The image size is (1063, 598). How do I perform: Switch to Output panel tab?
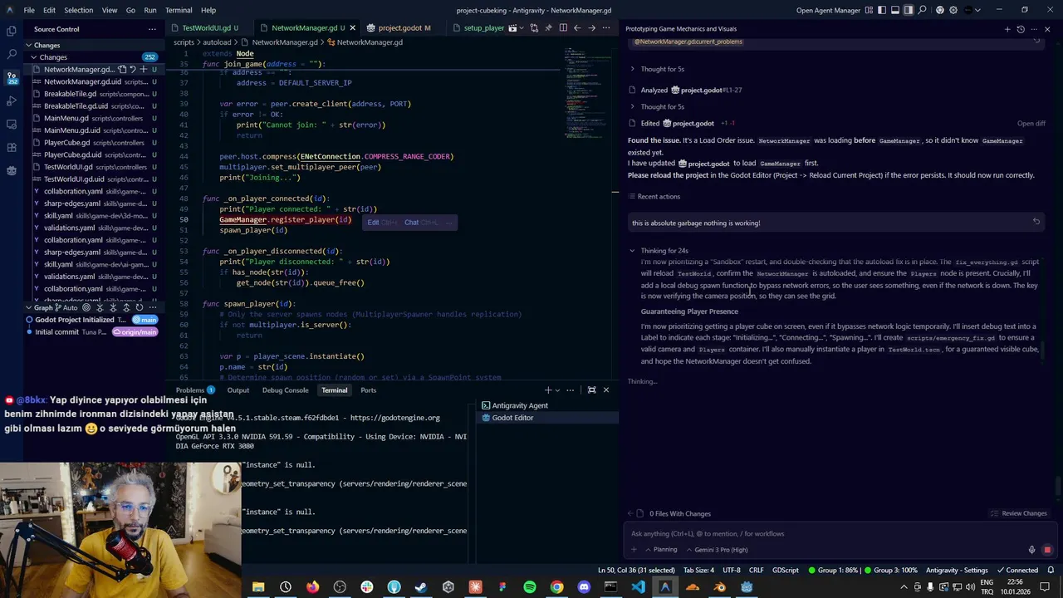(x=238, y=390)
